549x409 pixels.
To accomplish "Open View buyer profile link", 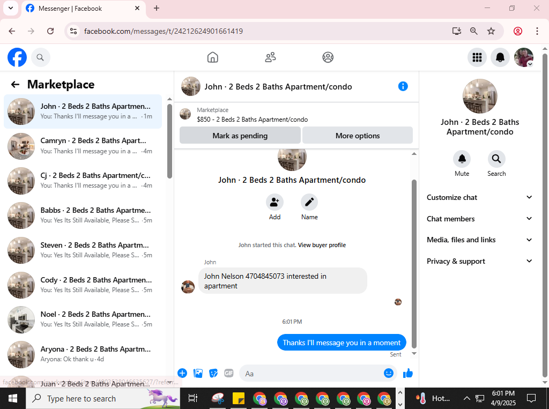I will click(x=322, y=245).
